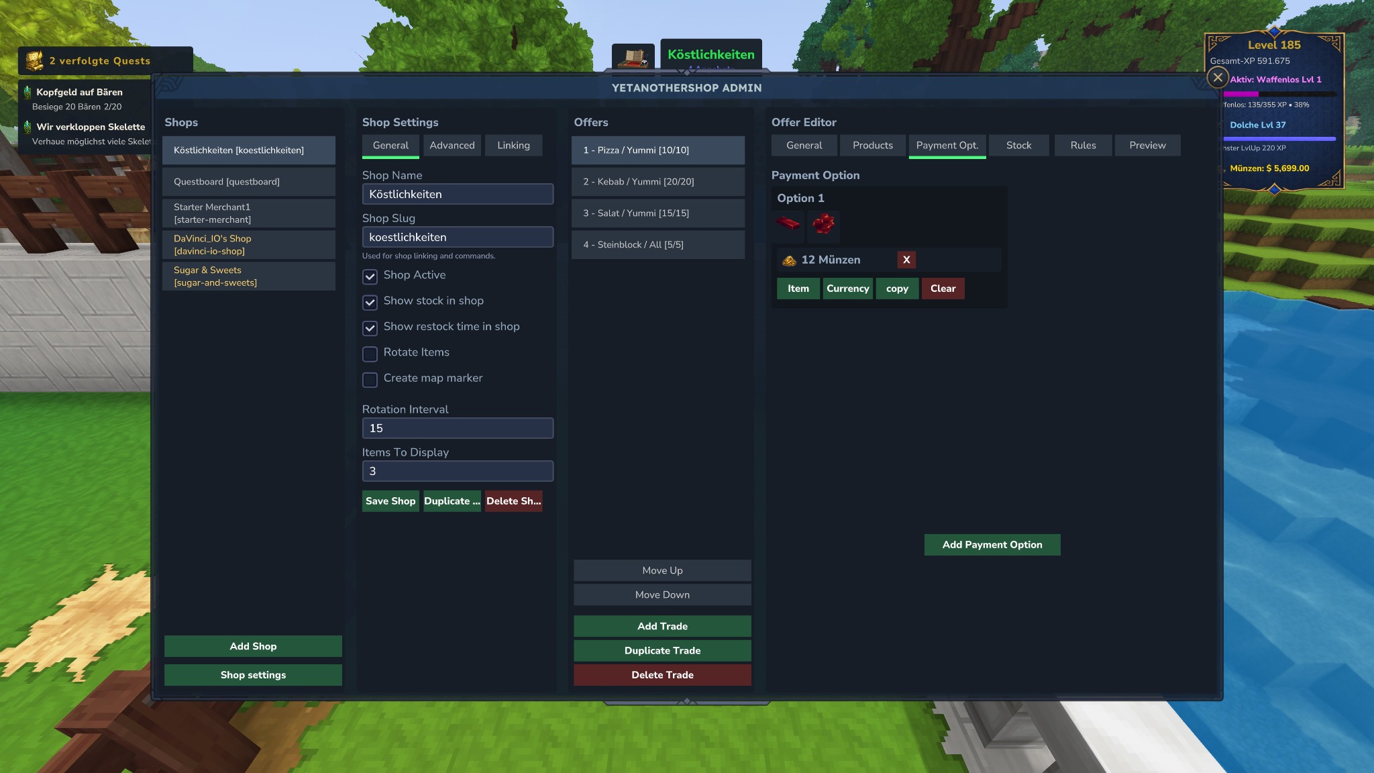This screenshot has width=1374, height=773.
Task: Select offer 3 - Salat / Yummi
Action: (x=658, y=213)
